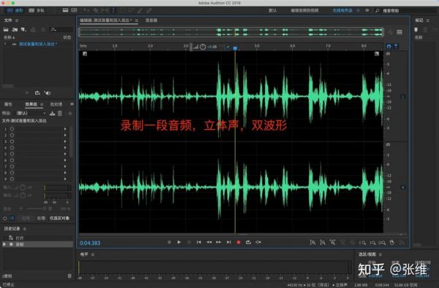Screen dimensions: 439x288
Task: Click the fade-in handle on waveform
Action: (85, 53)
